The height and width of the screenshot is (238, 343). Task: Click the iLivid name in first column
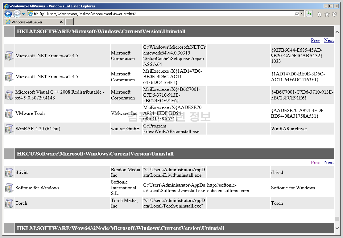(x=22, y=172)
